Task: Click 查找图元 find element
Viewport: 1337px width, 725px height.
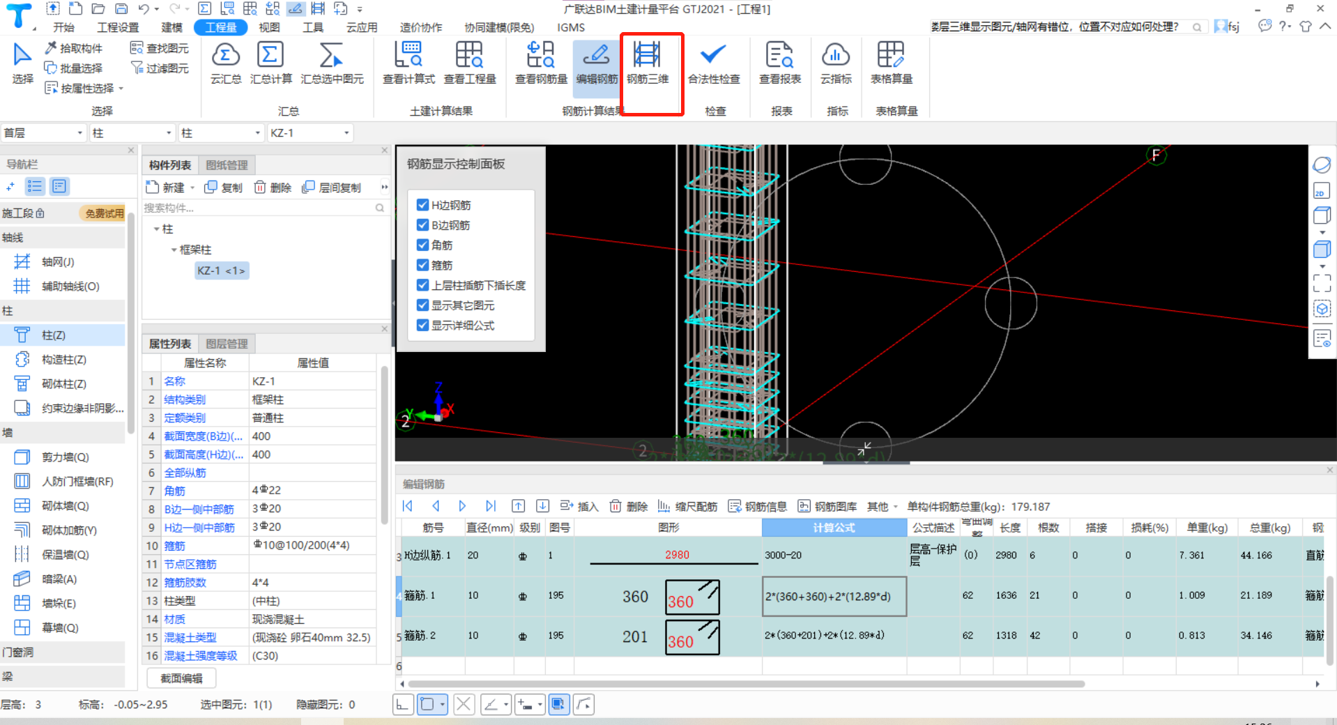Action: pos(160,48)
